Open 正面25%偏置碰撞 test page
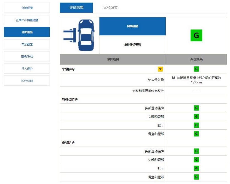 coord(27,20)
